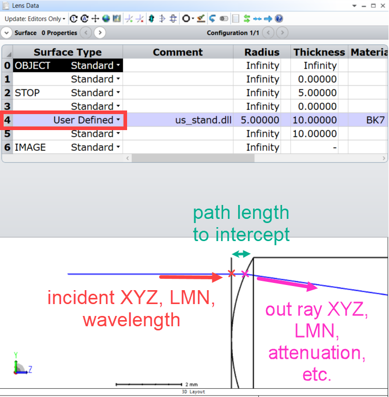
Task: Go to next surface properties arrow
Action: (100, 33)
